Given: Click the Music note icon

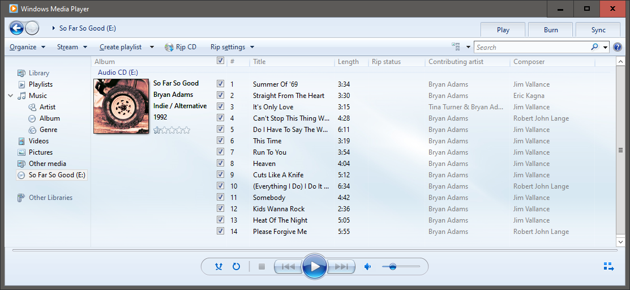Looking at the screenshot, I should pos(22,96).
